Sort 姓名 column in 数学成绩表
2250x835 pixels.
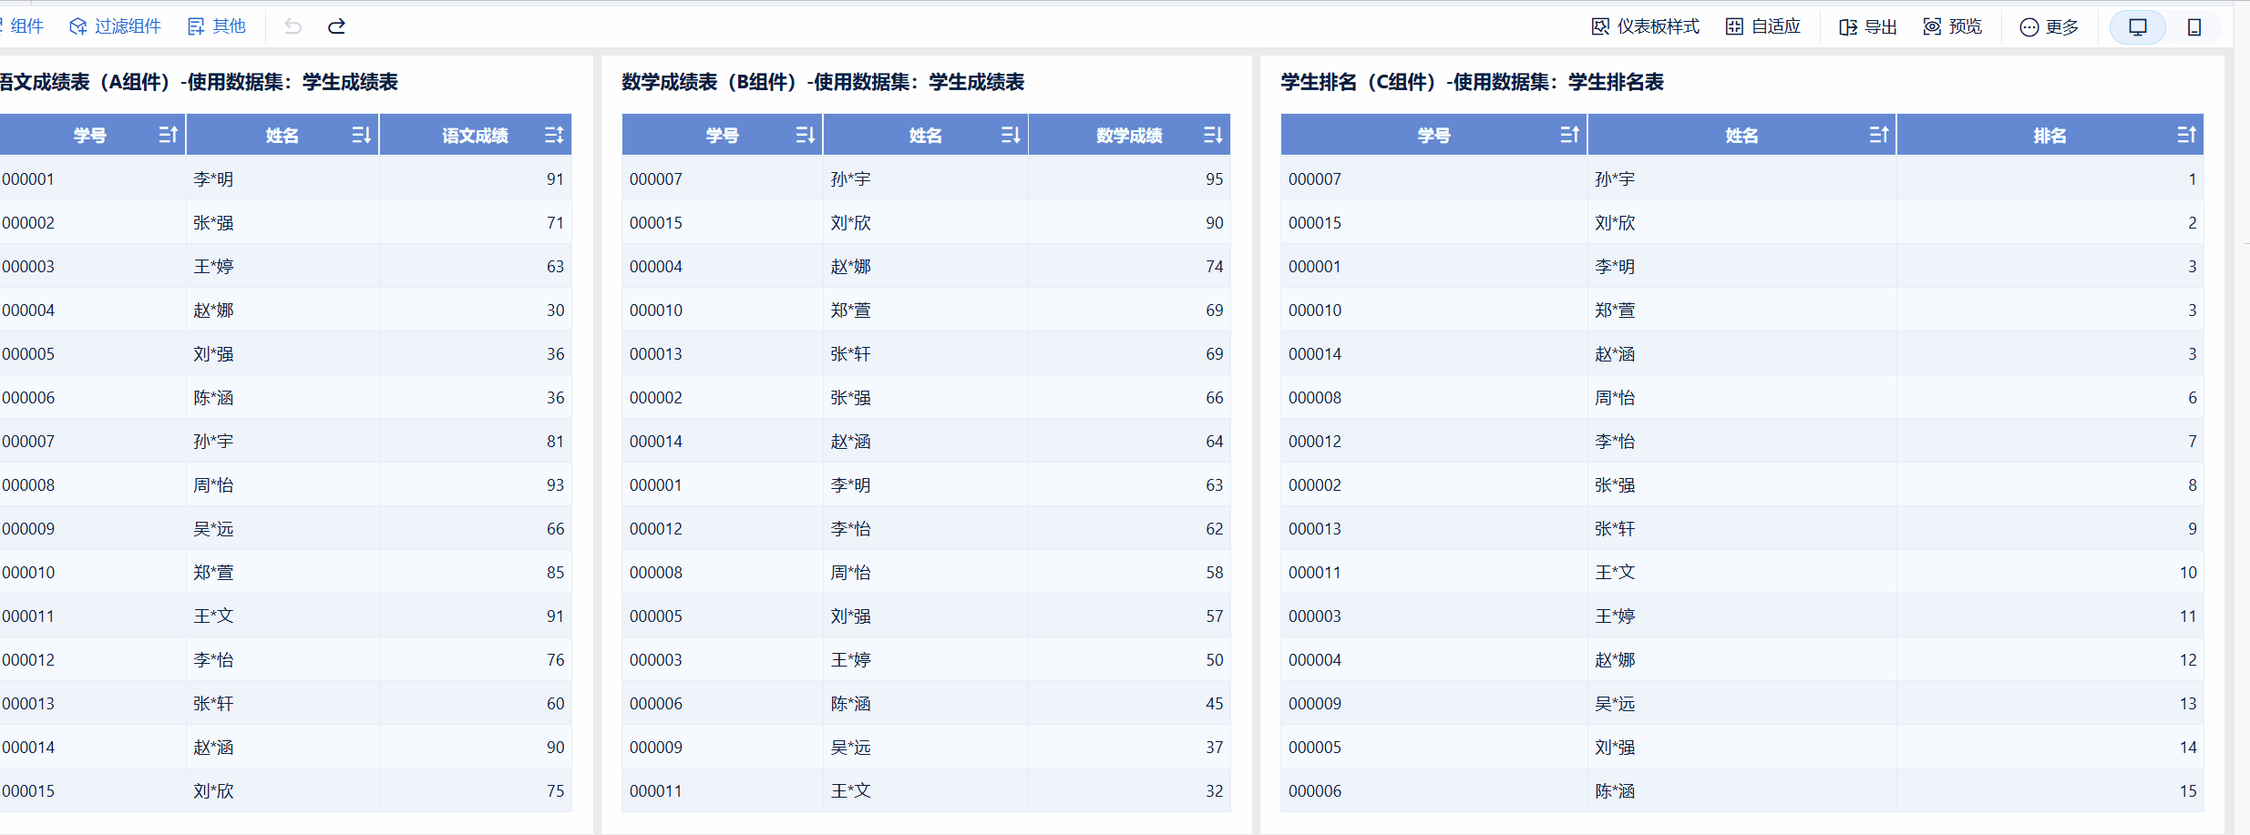(x=1011, y=135)
